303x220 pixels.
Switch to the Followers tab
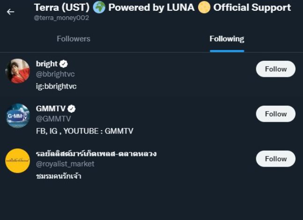click(x=74, y=39)
